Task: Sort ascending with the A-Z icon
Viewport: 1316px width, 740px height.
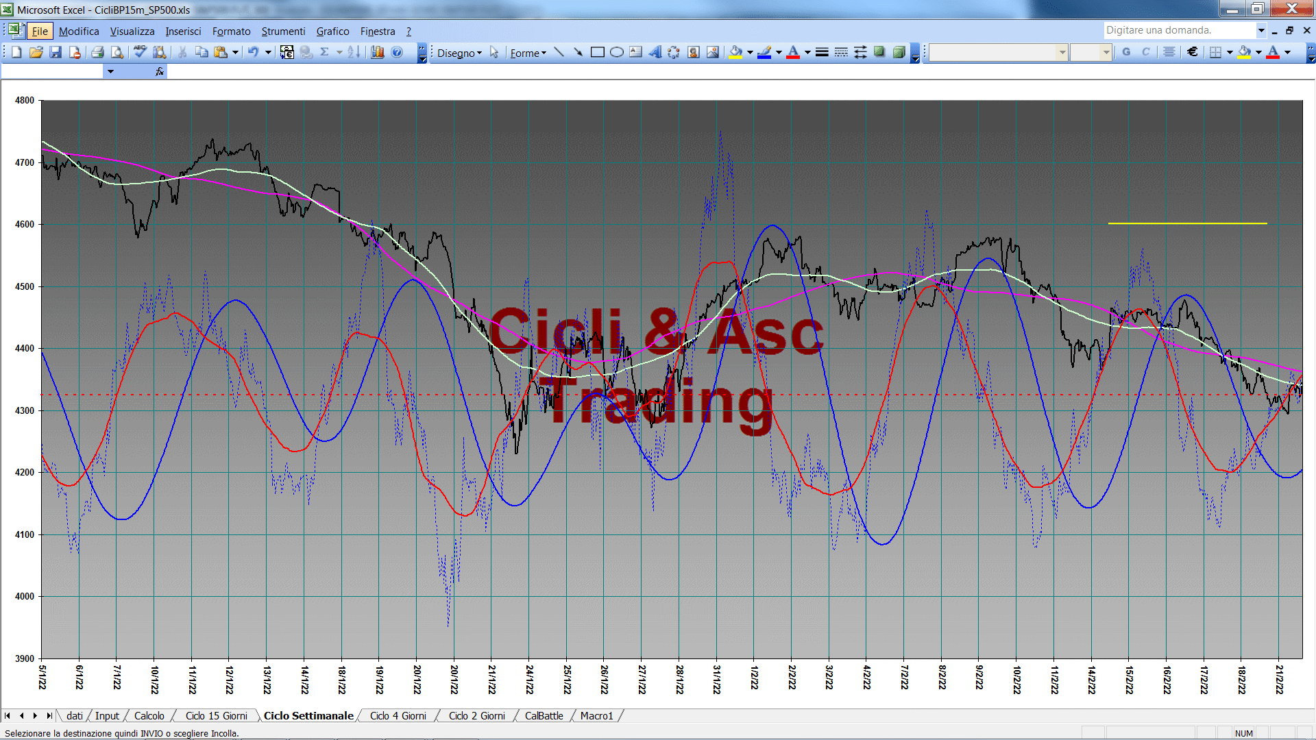Action: pyautogui.click(x=354, y=52)
